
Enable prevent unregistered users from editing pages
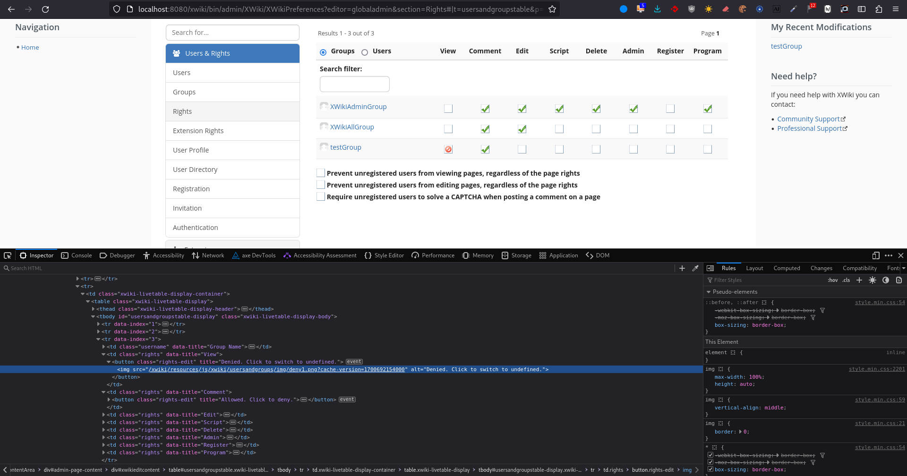321,185
